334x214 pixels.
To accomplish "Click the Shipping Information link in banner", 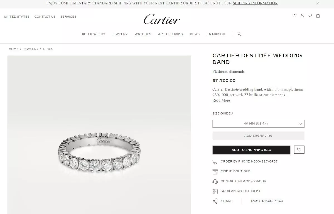I will tap(255, 3).
